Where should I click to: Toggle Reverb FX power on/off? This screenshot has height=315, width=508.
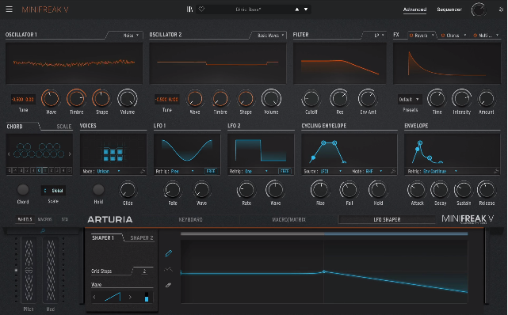click(x=411, y=36)
